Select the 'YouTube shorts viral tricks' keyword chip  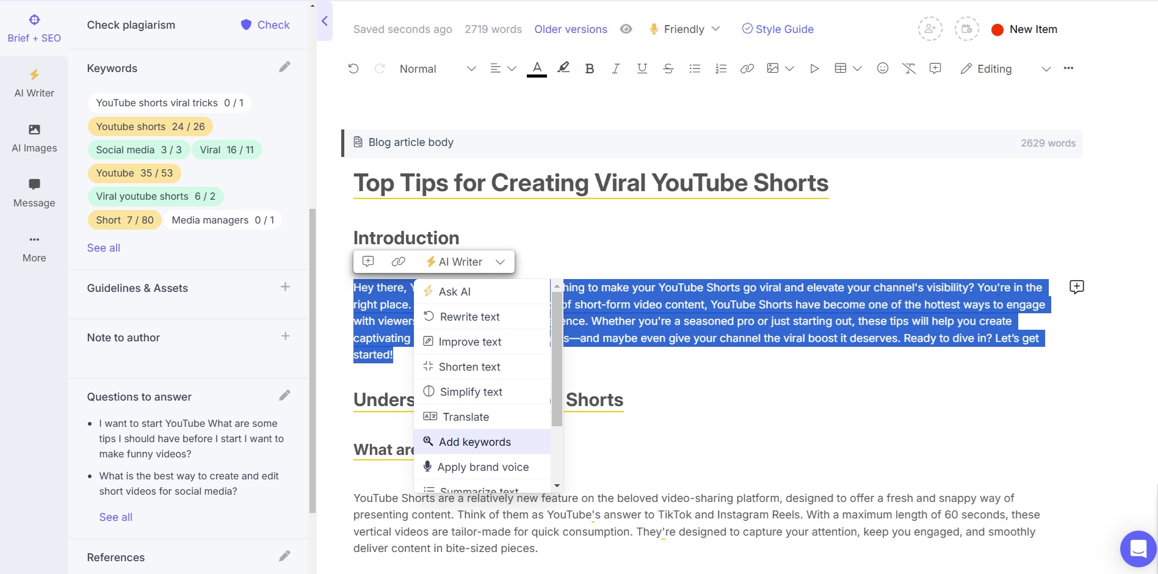click(x=170, y=103)
